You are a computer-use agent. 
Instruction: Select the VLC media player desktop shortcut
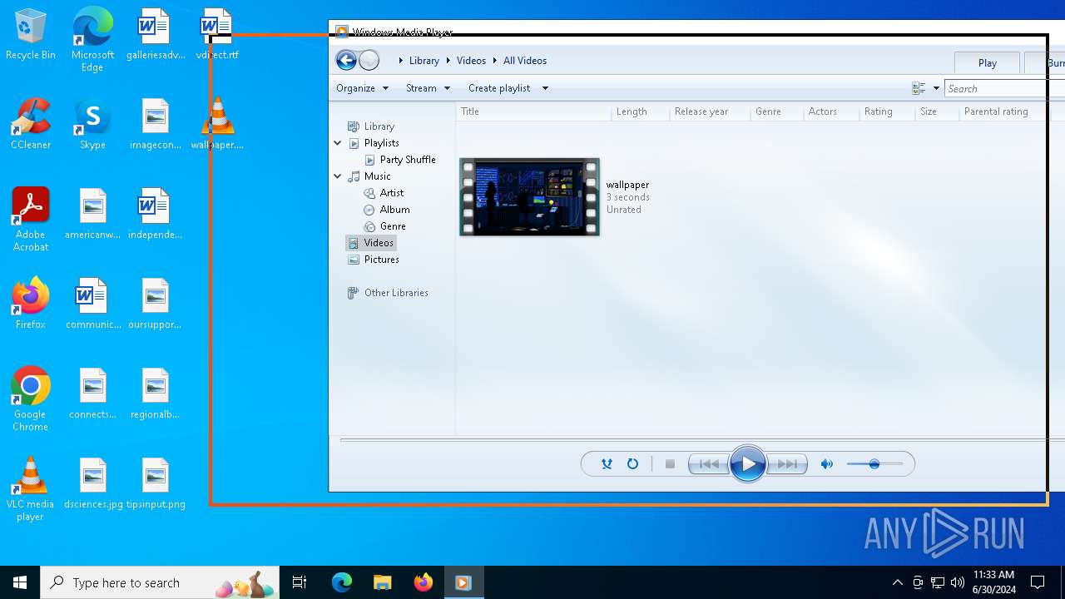click(31, 489)
